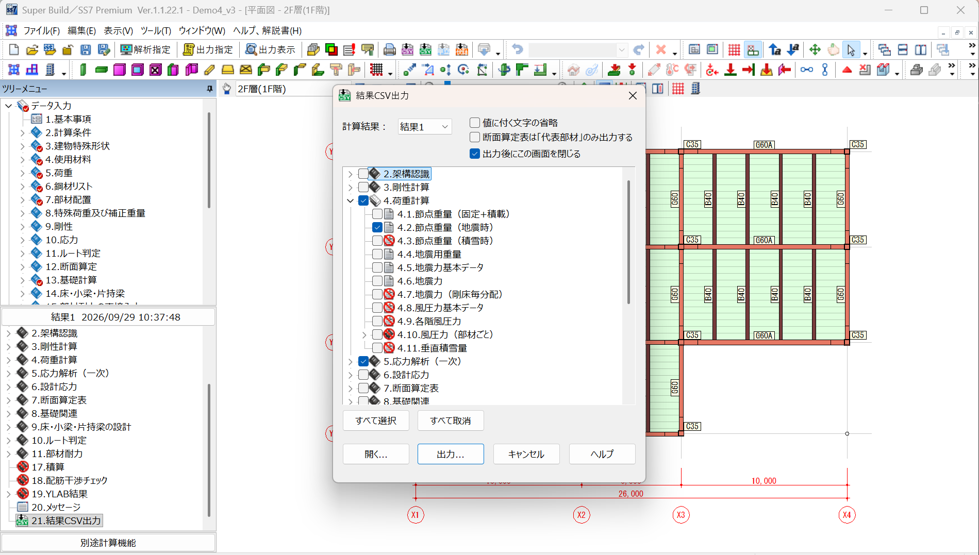Click the blue undo arrow icon

(517, 49)
